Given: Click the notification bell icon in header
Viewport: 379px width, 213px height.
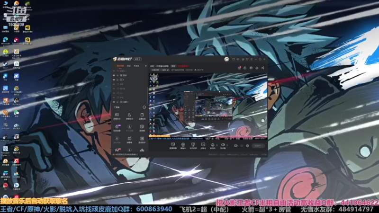Looking at the screenshot, I should 257,68.
